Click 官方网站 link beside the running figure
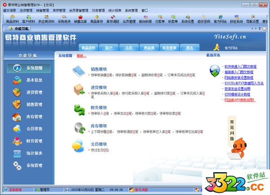The image size is (270, 195). tap(231, 48)
